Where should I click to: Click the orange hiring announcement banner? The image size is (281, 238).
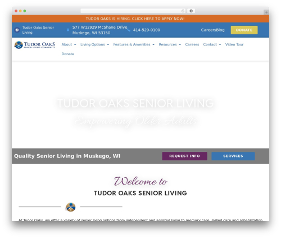[x=140, y=19]
